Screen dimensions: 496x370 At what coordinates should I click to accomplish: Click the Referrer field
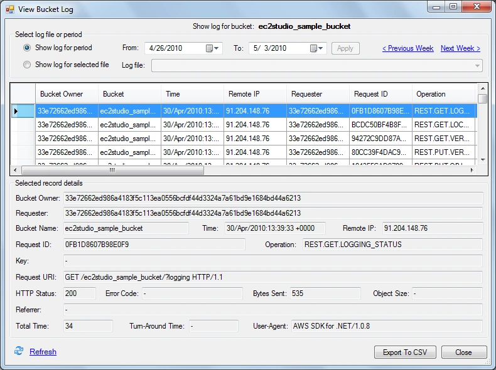coord(273,310)
